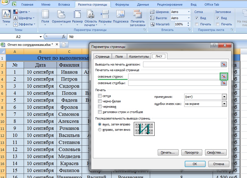Open the Формулы ribbon tab
This screenshot has height=178, width=247.
pyautogui.click(x=122, y=4)
